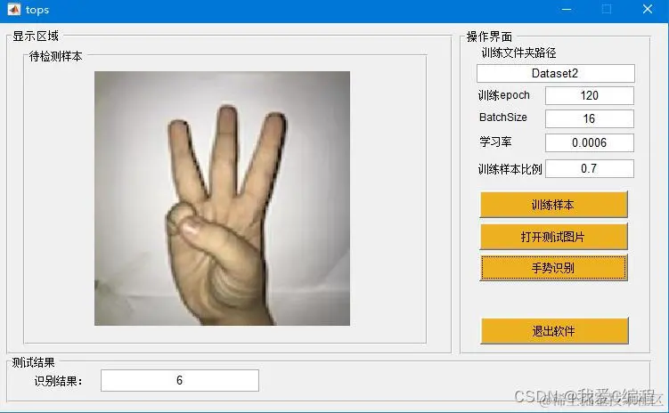Click the 训练文件夹路径 label
The height and width of the screenshot is (413, 669).
point(518,53)
